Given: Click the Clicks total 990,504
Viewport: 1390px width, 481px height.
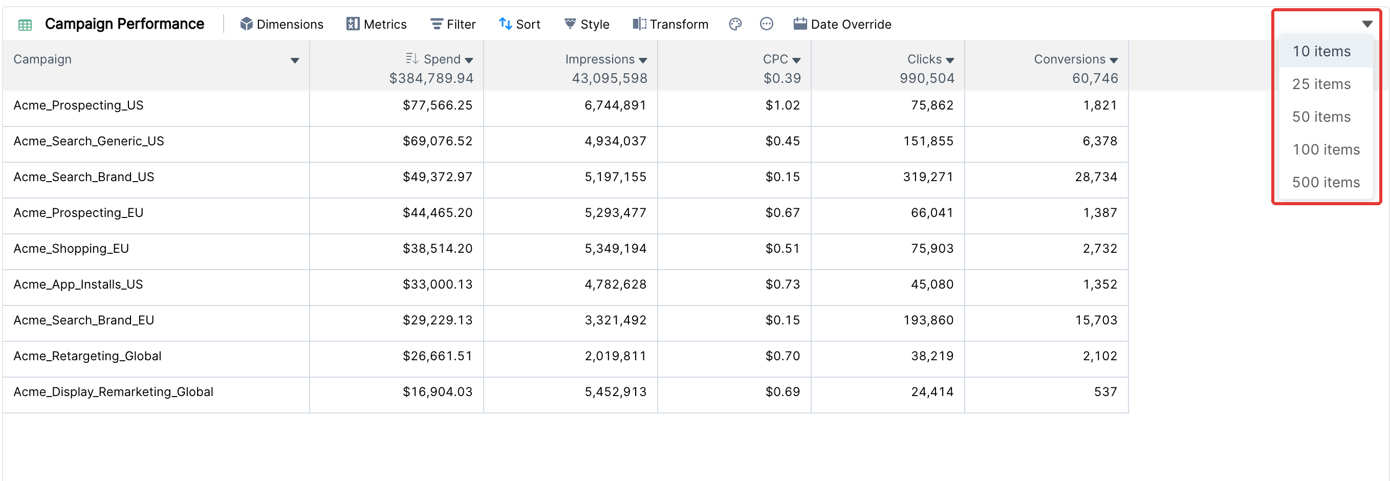Looking at the screenshot, I should (x=926, y=79).
